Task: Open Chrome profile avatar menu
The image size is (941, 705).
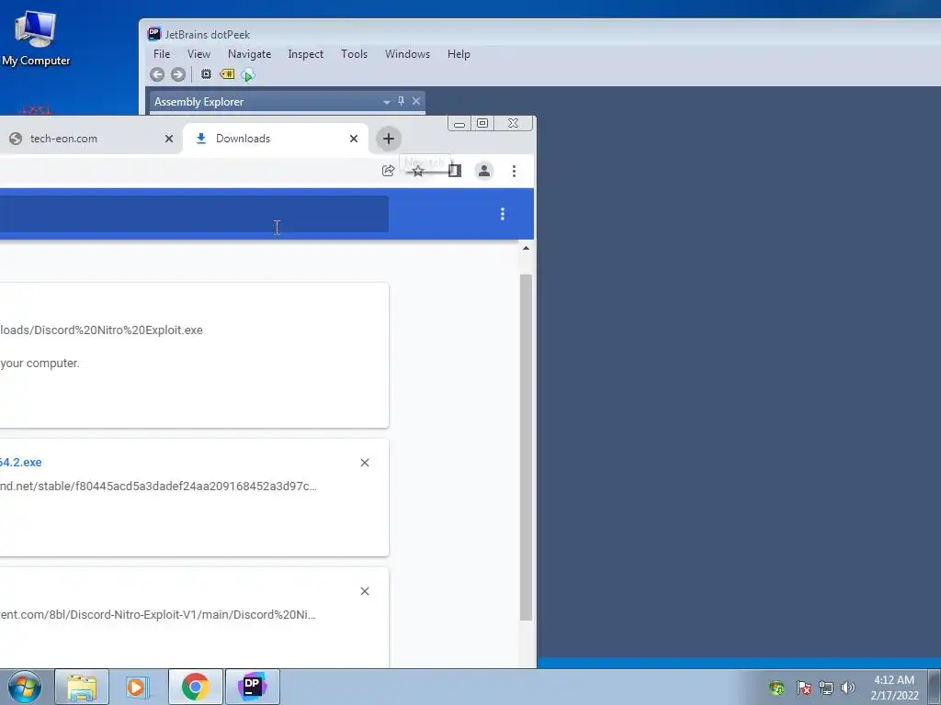Action: tap(483, 171)
